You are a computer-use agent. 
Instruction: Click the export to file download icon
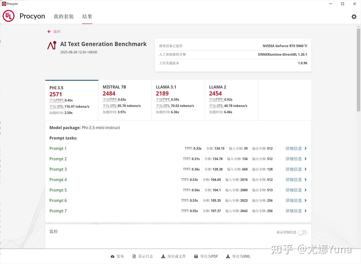click(163, 256)
